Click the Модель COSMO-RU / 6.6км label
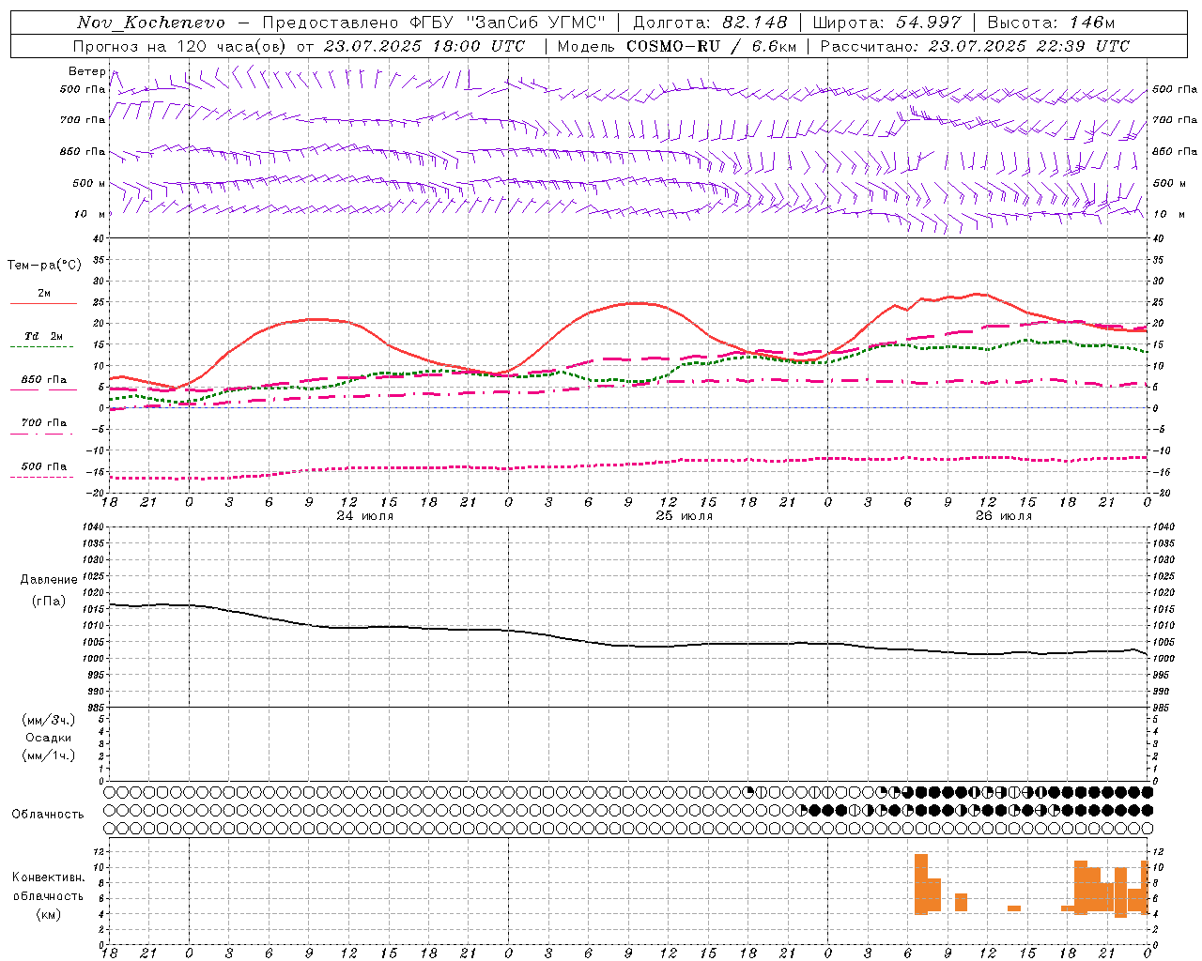Viewport: 1202px width, 961px height. (x=677, y=46)
